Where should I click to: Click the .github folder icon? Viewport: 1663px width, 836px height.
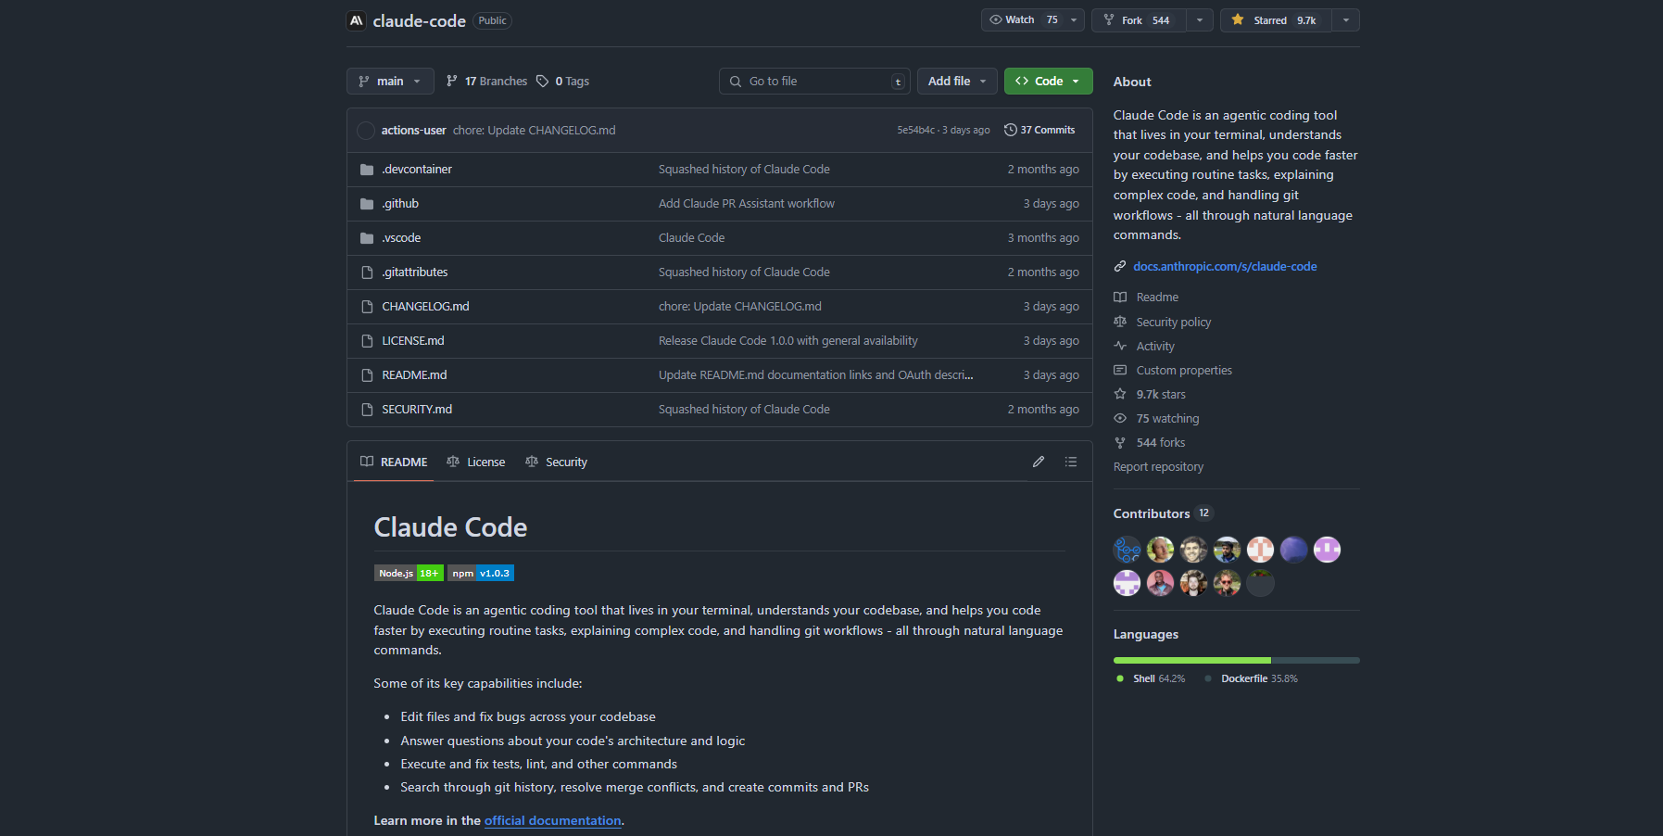[367, 204]
